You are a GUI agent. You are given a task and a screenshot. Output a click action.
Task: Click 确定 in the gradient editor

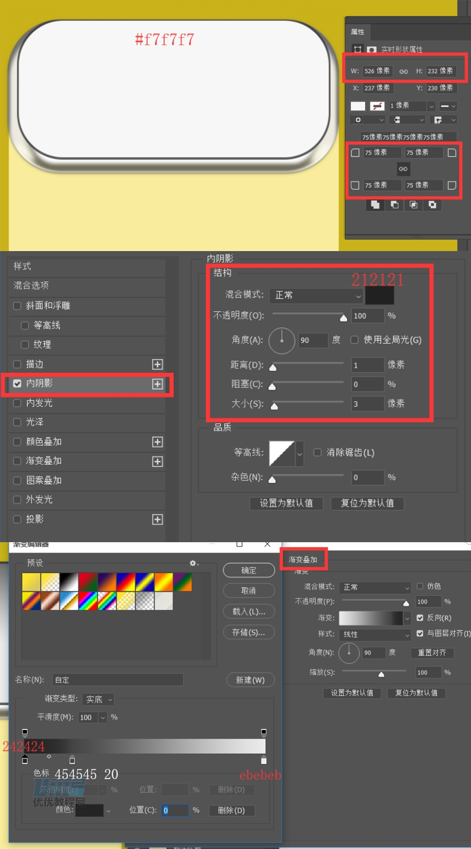(249, 570)
